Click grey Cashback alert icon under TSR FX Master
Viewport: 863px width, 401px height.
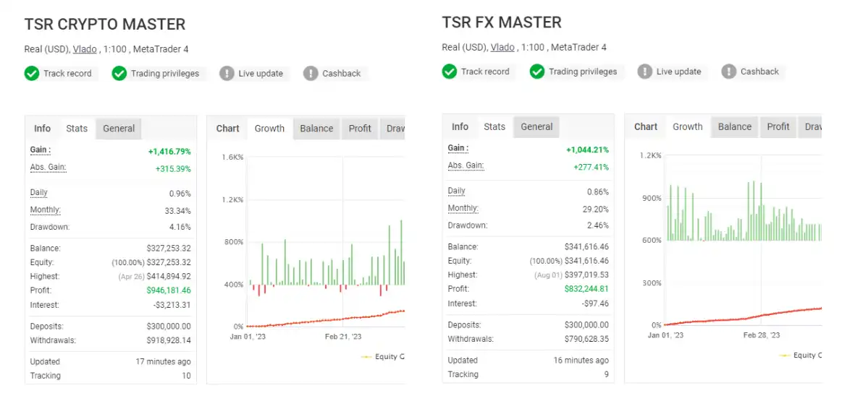pyautogui.click(x=728, y=72)
